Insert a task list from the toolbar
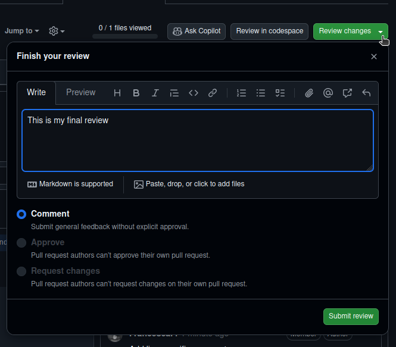This screenshot has width=396, height=347. pos(280,93)
